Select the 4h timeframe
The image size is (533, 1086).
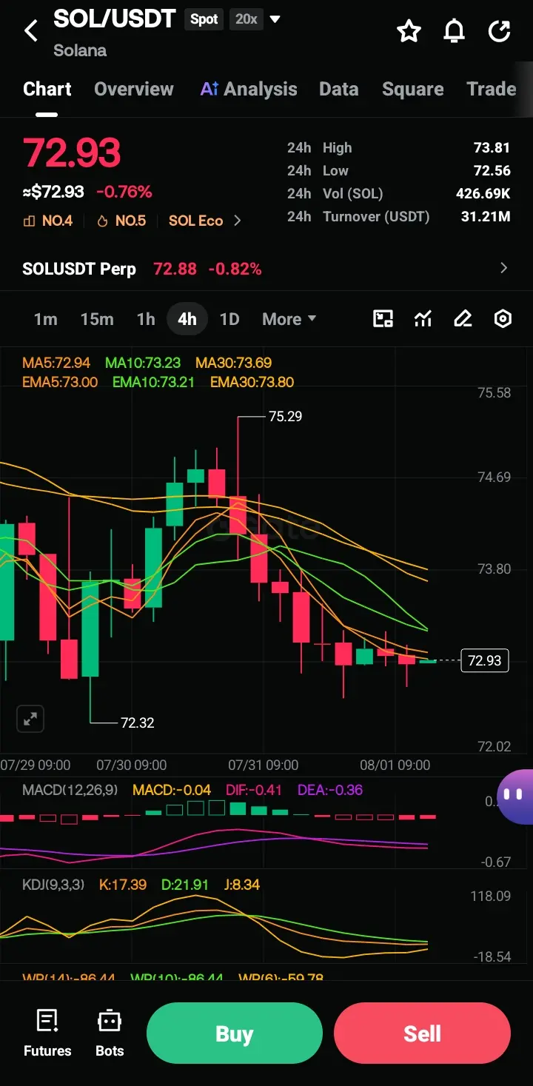[x=187, y=319]
